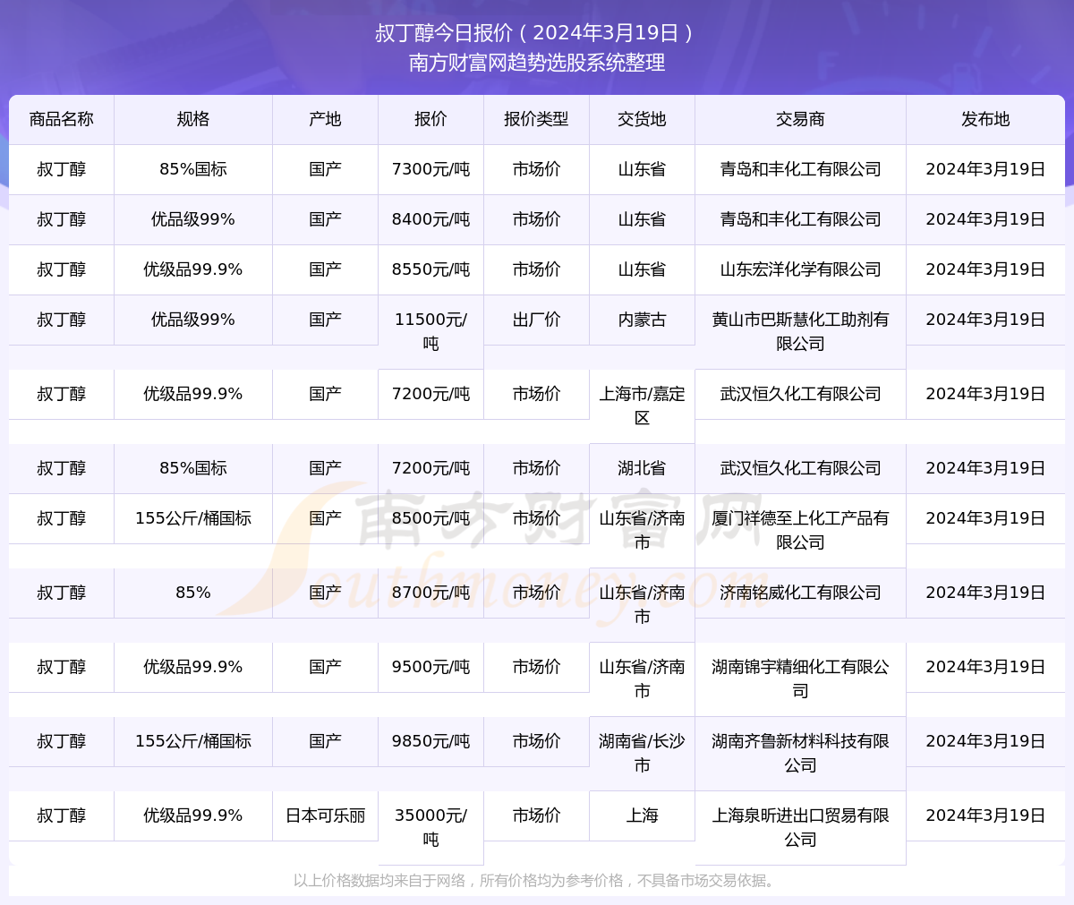The image size is (1074, 905).
Task: Click the price 8500元/吨
Action: [x=430, y=518]
